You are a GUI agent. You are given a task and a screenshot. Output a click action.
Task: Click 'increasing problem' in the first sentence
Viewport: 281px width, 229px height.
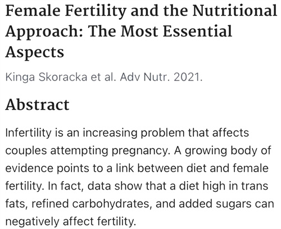134,133
